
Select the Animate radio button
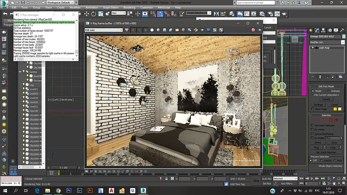pos(329,91)
